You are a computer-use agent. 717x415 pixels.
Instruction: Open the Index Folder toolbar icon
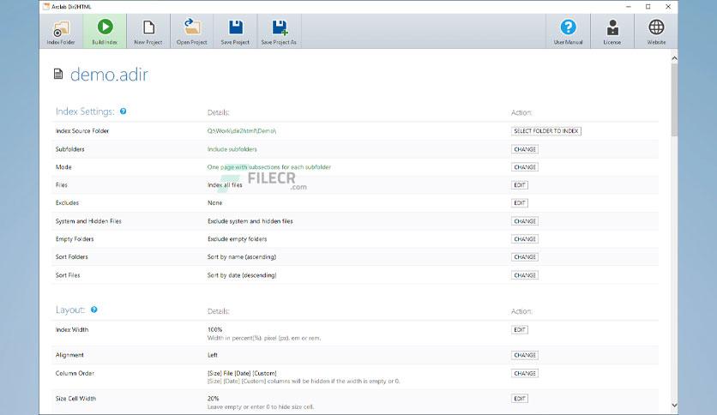click(61, 31)
